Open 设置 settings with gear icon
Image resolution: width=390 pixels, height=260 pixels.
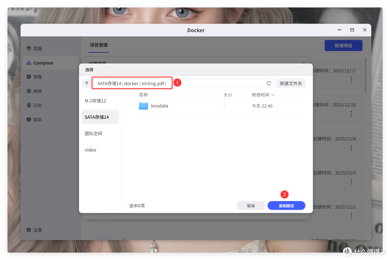[34, 230]
